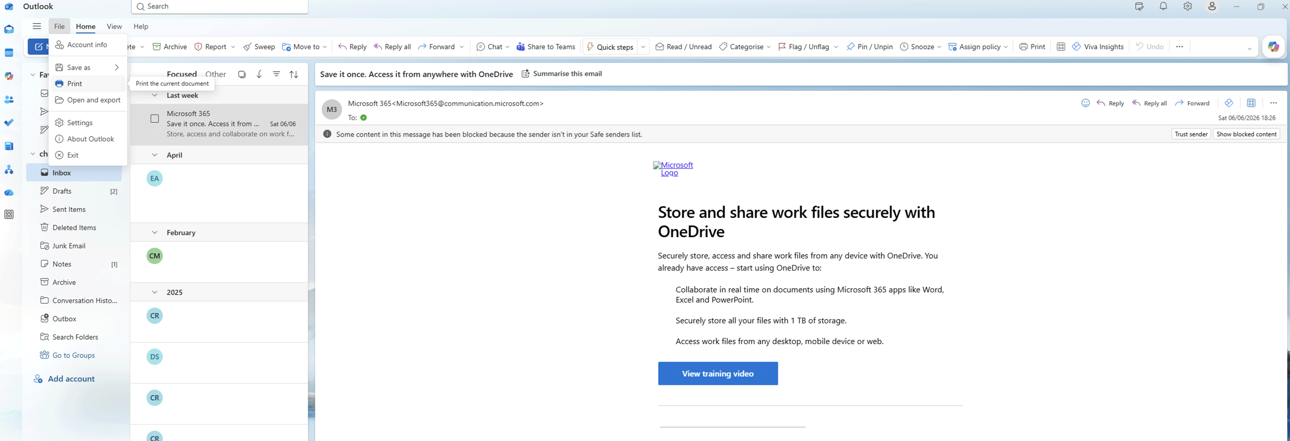The width and height of the screenshot is (1290, 441).
Task: Tick the Microsoft 365 email checkbox
Action: tap(155, 118)
